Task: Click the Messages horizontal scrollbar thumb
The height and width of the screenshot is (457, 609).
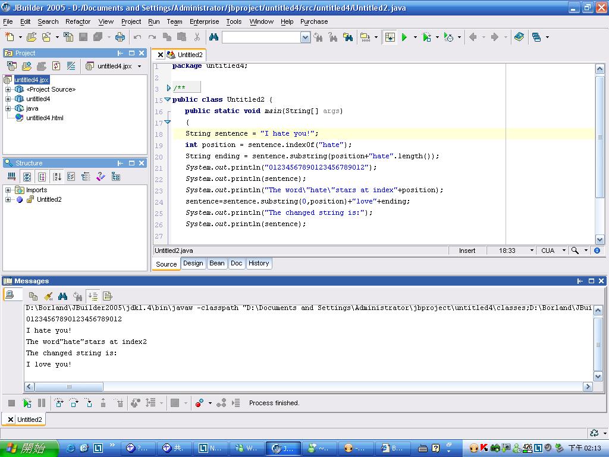Action: tap(69, 387)
